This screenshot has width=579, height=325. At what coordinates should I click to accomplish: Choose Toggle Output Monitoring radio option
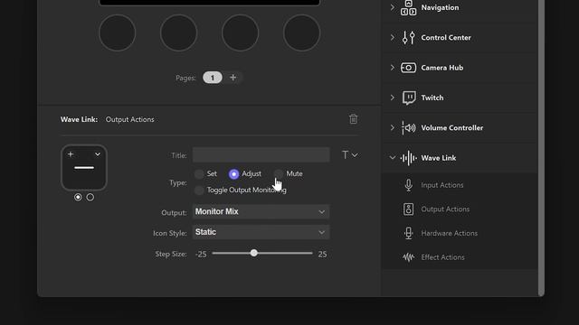click(199, 190)
